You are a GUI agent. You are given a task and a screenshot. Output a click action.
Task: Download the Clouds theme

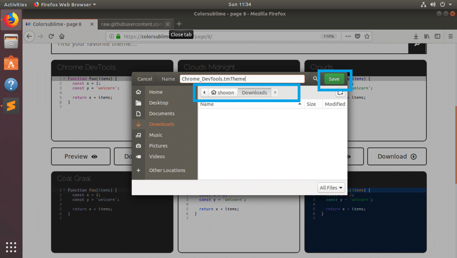pos(397,157)
